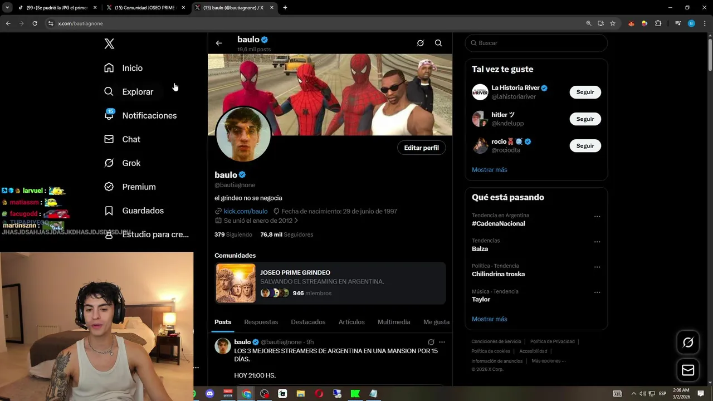Click the zoom magnifier icon in address bar

589,23
